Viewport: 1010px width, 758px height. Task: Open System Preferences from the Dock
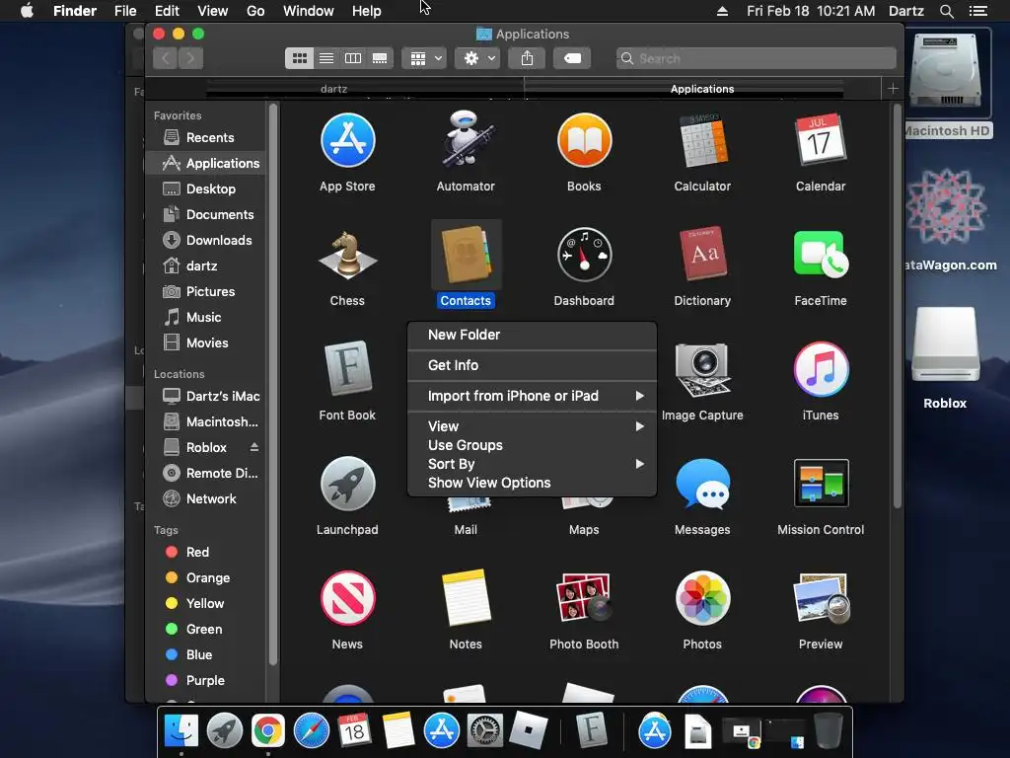[484, 731]
